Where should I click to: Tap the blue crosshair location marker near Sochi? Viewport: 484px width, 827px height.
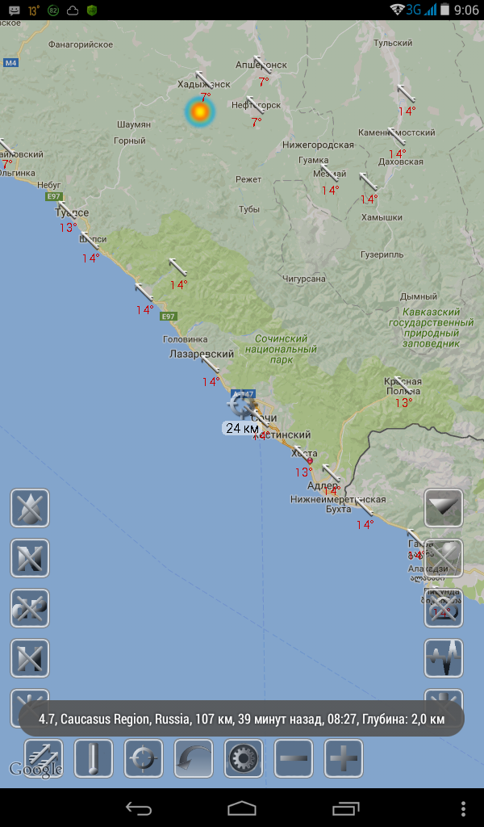(x=240, y=404)
